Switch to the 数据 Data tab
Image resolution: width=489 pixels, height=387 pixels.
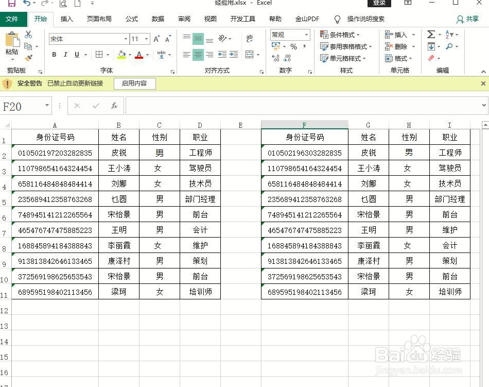(x=158, y=19)
